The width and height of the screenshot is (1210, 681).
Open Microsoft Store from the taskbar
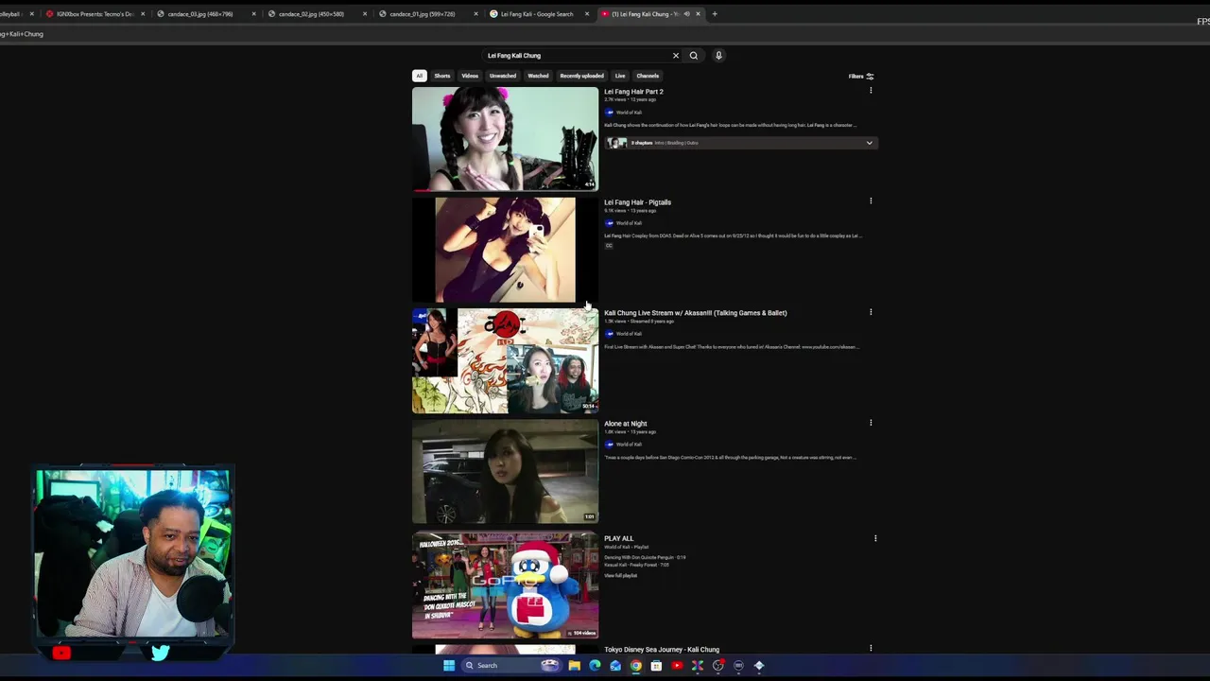[x=656, y=665]
